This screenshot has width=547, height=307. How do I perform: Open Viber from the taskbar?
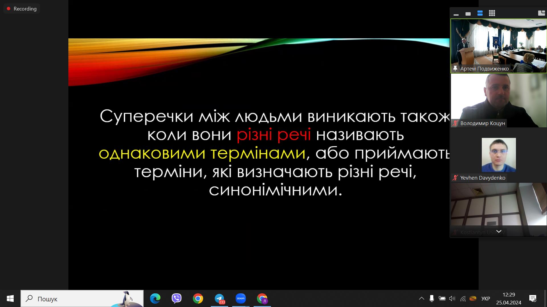(177, 298)
